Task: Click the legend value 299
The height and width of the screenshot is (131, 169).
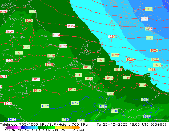Action: tap(55, 130)
